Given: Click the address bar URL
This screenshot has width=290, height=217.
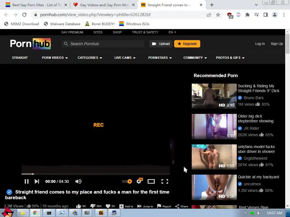Looking at the screenshot, I should [x=95, y=15].
